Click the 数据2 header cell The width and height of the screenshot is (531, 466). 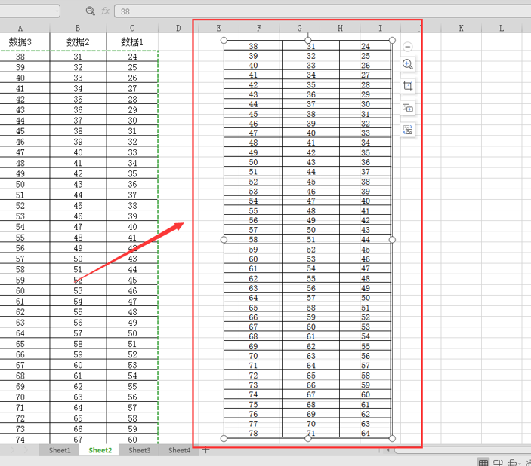78,42
